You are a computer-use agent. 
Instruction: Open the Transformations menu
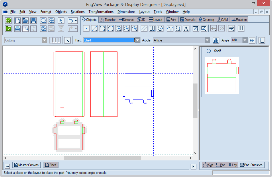click(x=101, y=12)
